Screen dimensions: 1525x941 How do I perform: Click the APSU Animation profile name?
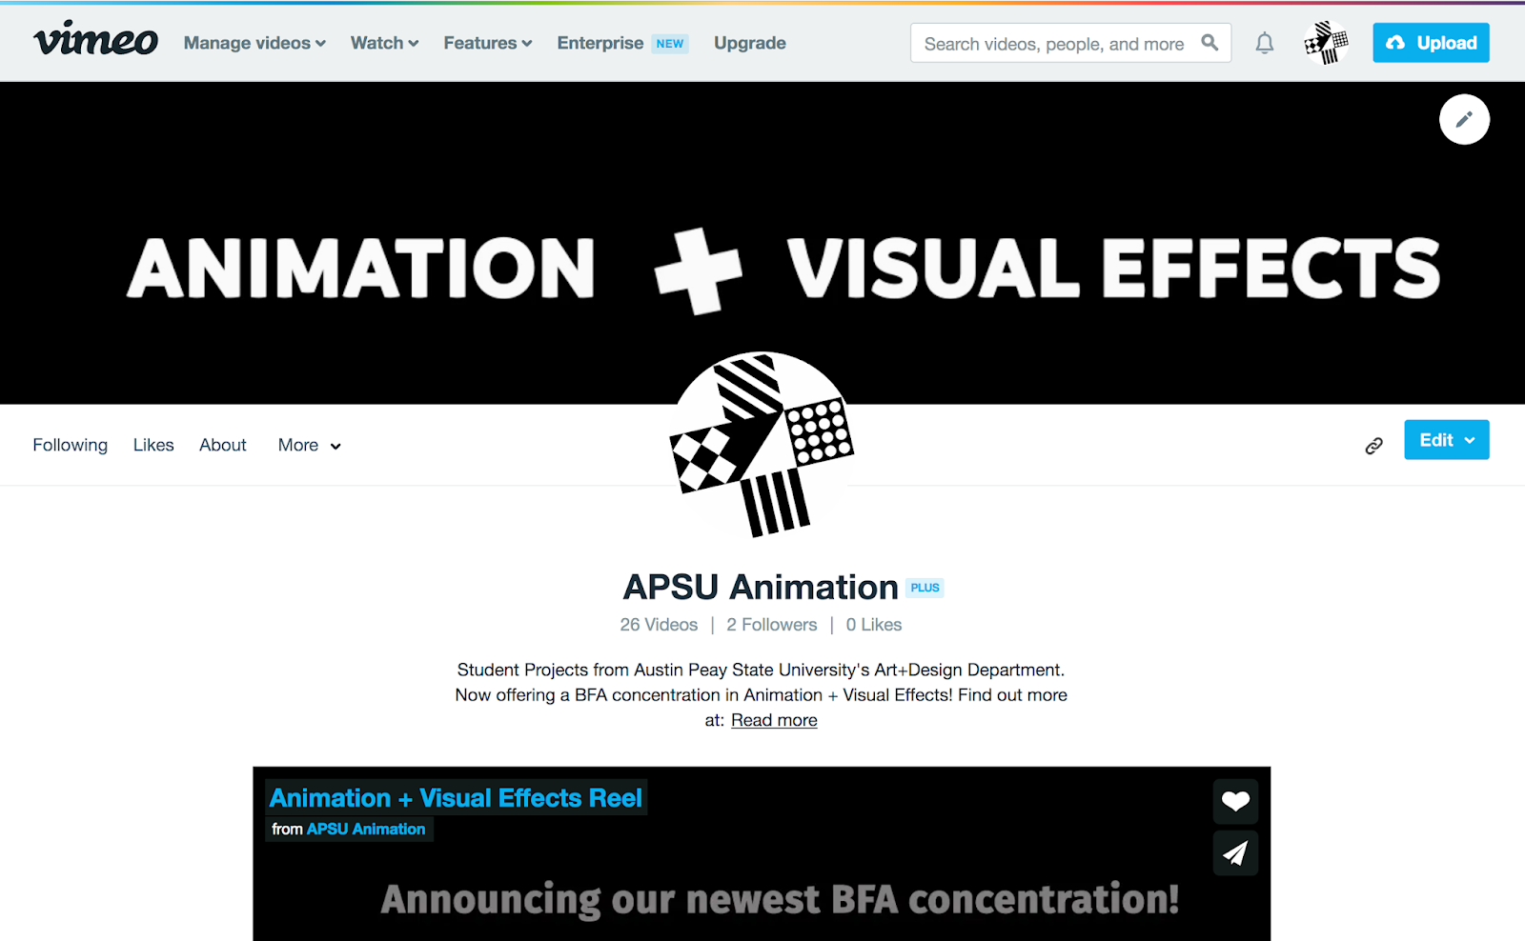(x=761, y=588)
